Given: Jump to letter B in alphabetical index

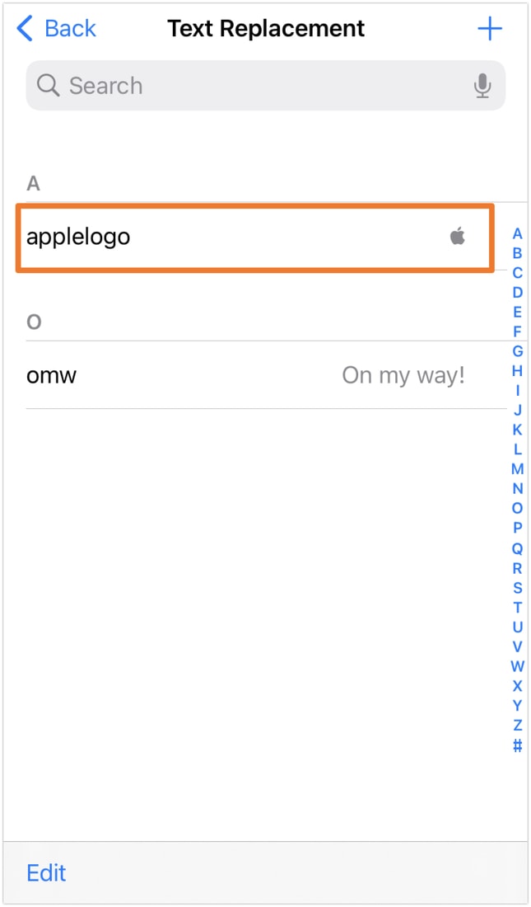Looking at the screenshot, I should tap(517, 253).
